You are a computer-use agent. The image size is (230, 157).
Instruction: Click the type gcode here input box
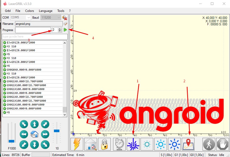35,36
